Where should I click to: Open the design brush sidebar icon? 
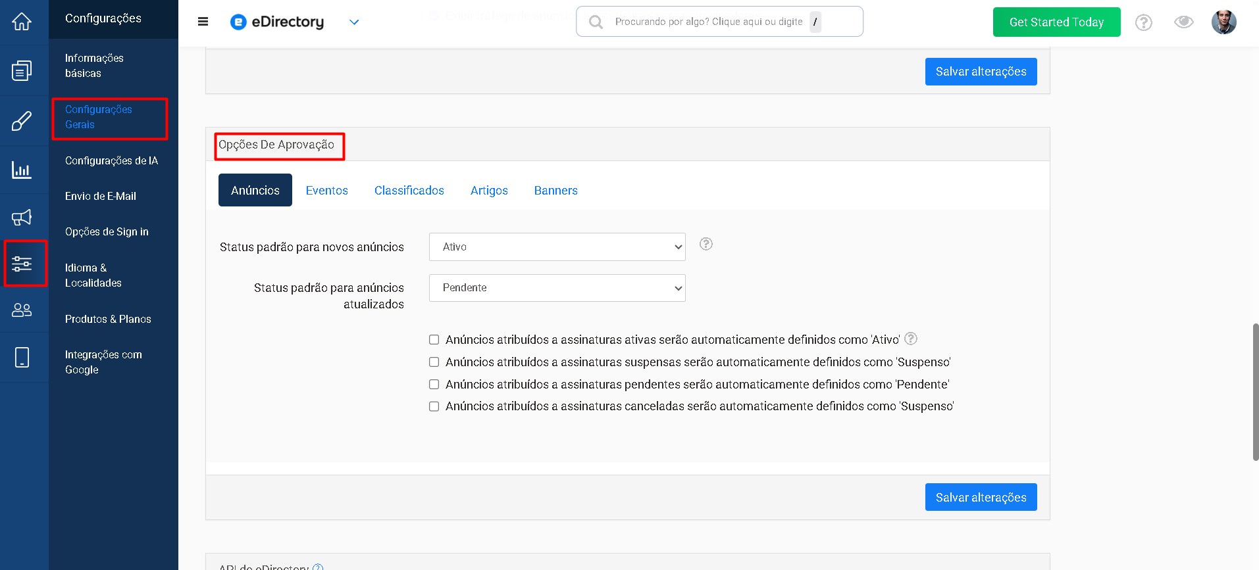coord(22,121)
